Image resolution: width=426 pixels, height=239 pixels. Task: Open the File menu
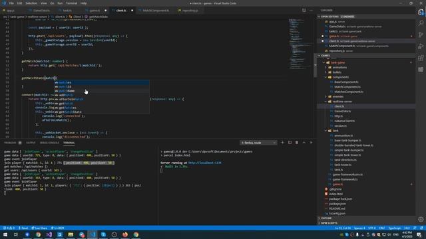tap(11, 3)
